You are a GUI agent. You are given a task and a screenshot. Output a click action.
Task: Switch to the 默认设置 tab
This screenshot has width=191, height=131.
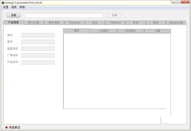pos(34,23)
